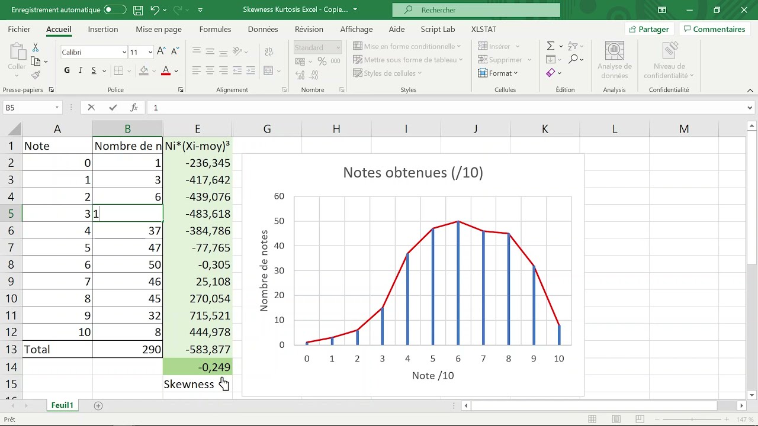
Task: Apply percent style
Action: [x=322, y=61]
